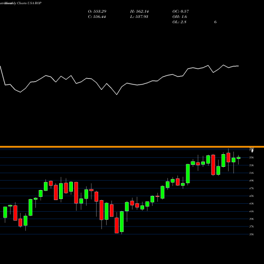The height and width of the screenshot is (264, 264).
Task: Click the OC: 0.57 value
Action: click(x=181, y=12)
